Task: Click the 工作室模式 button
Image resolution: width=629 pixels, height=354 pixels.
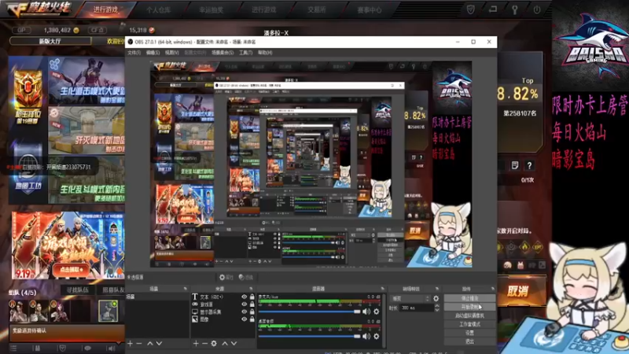Action: [x=469, y=324]
